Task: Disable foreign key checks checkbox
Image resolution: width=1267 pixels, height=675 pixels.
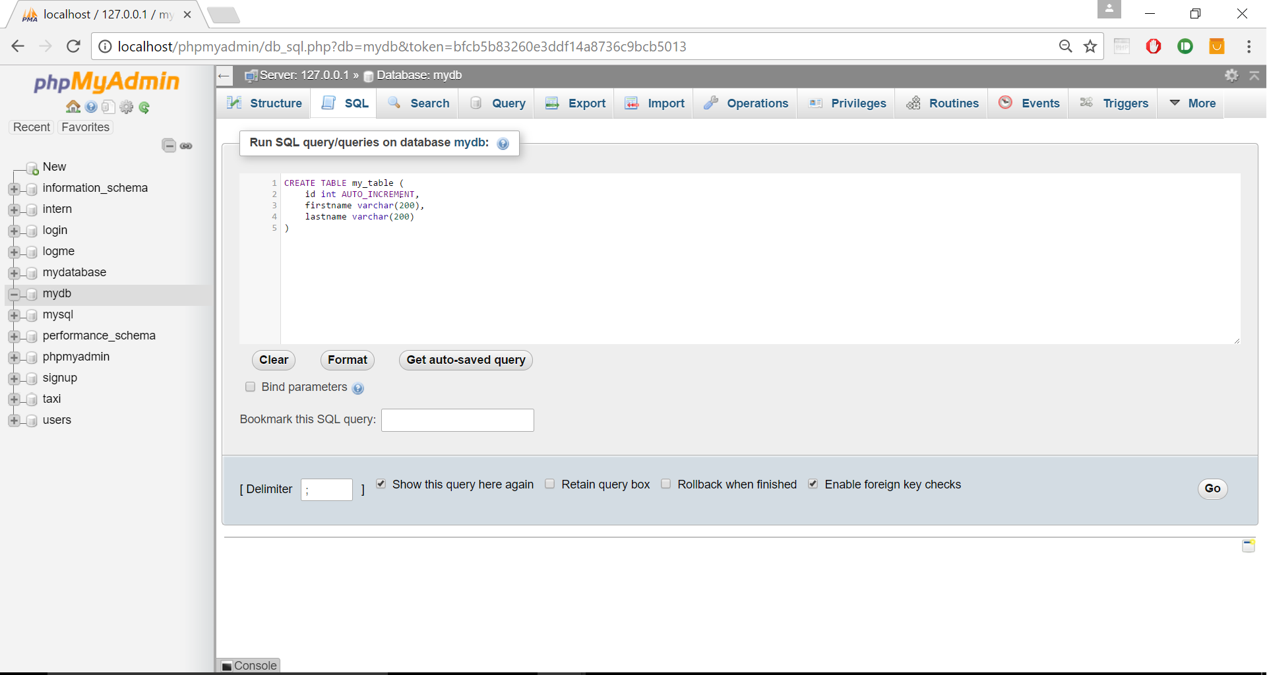Action: coord(813,484)
